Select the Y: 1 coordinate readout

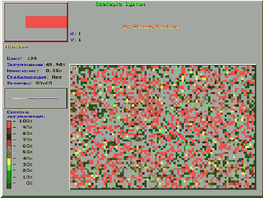76,40
